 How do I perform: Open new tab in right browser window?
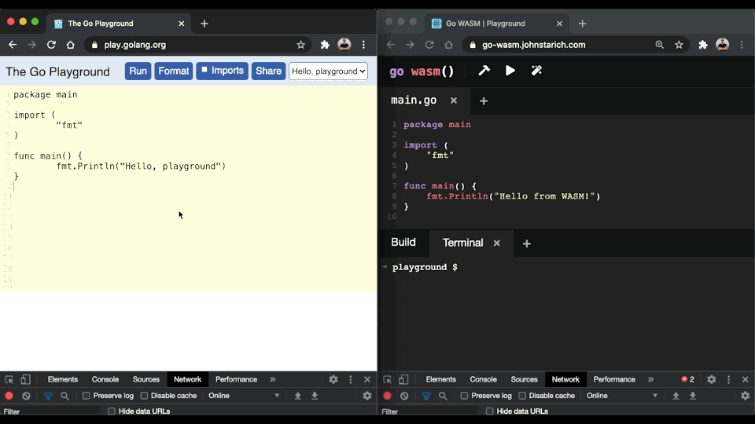[x=582, y=24]
